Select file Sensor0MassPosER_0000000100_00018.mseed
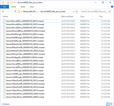This screenshot has height=106, width=114. 56,44
